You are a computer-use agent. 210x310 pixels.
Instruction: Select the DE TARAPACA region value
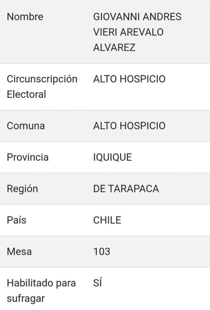click(126, 189)
